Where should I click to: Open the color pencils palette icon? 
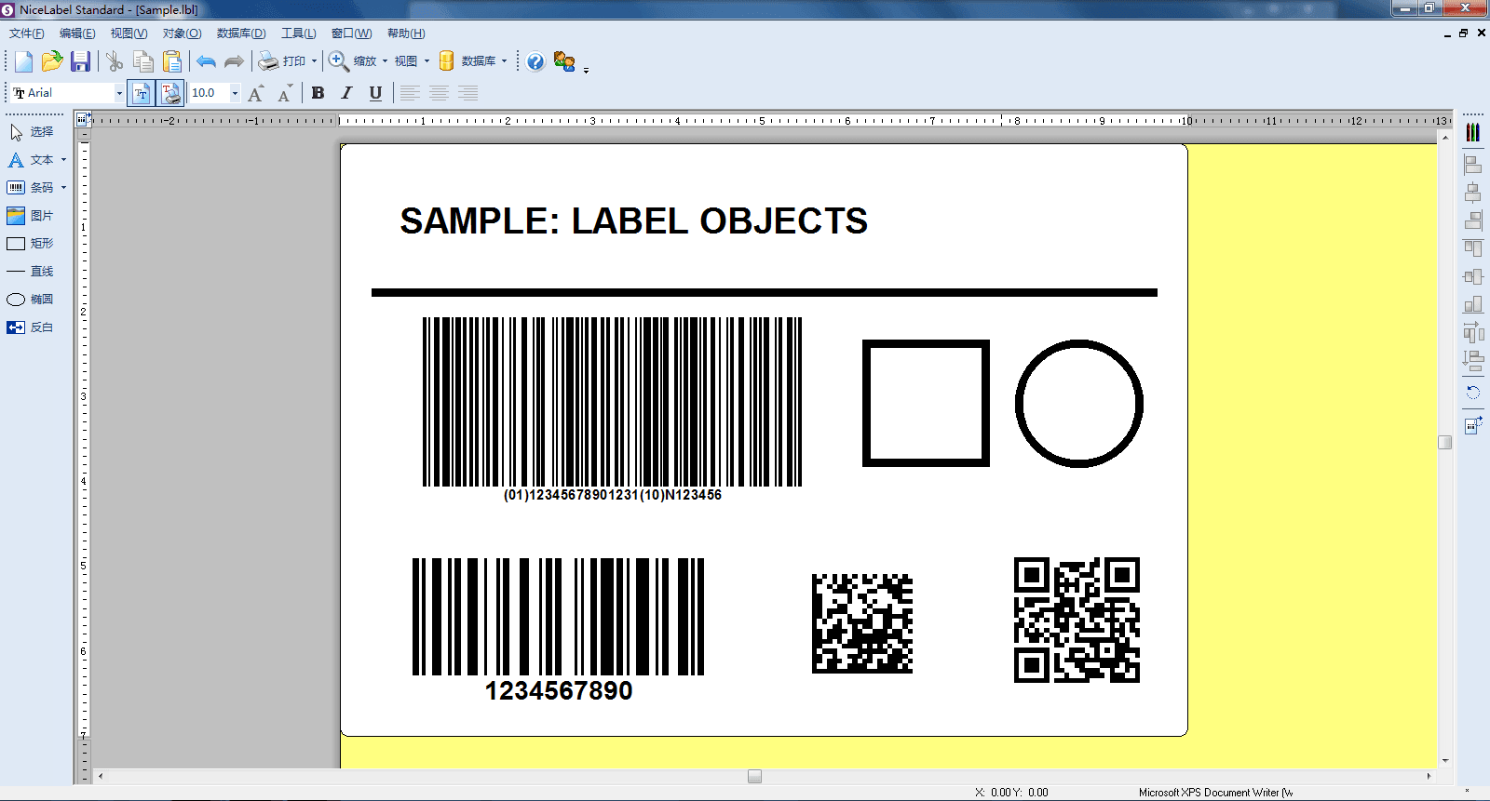tap(1472, 132)
